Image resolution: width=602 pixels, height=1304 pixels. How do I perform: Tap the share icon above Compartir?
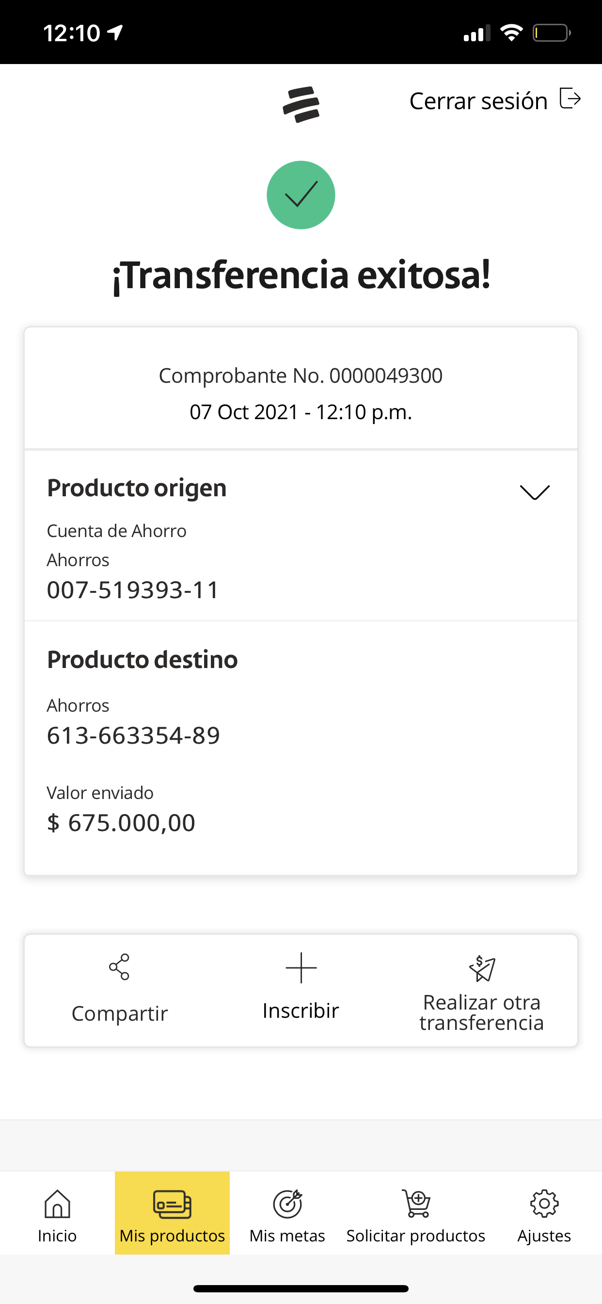(x=119, y=967)
